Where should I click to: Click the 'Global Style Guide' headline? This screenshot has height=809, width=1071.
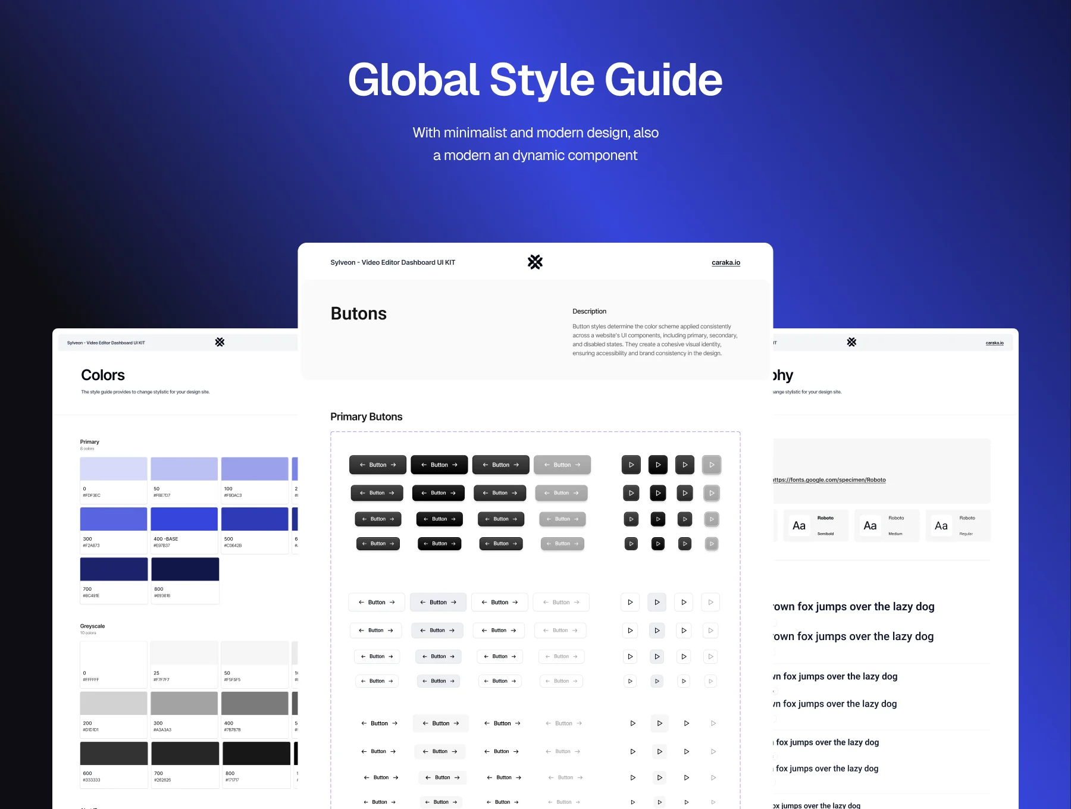click(535, 80)
